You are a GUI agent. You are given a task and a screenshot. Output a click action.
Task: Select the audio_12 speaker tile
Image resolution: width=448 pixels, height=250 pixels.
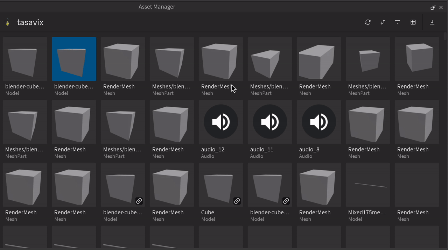point(221,122)
